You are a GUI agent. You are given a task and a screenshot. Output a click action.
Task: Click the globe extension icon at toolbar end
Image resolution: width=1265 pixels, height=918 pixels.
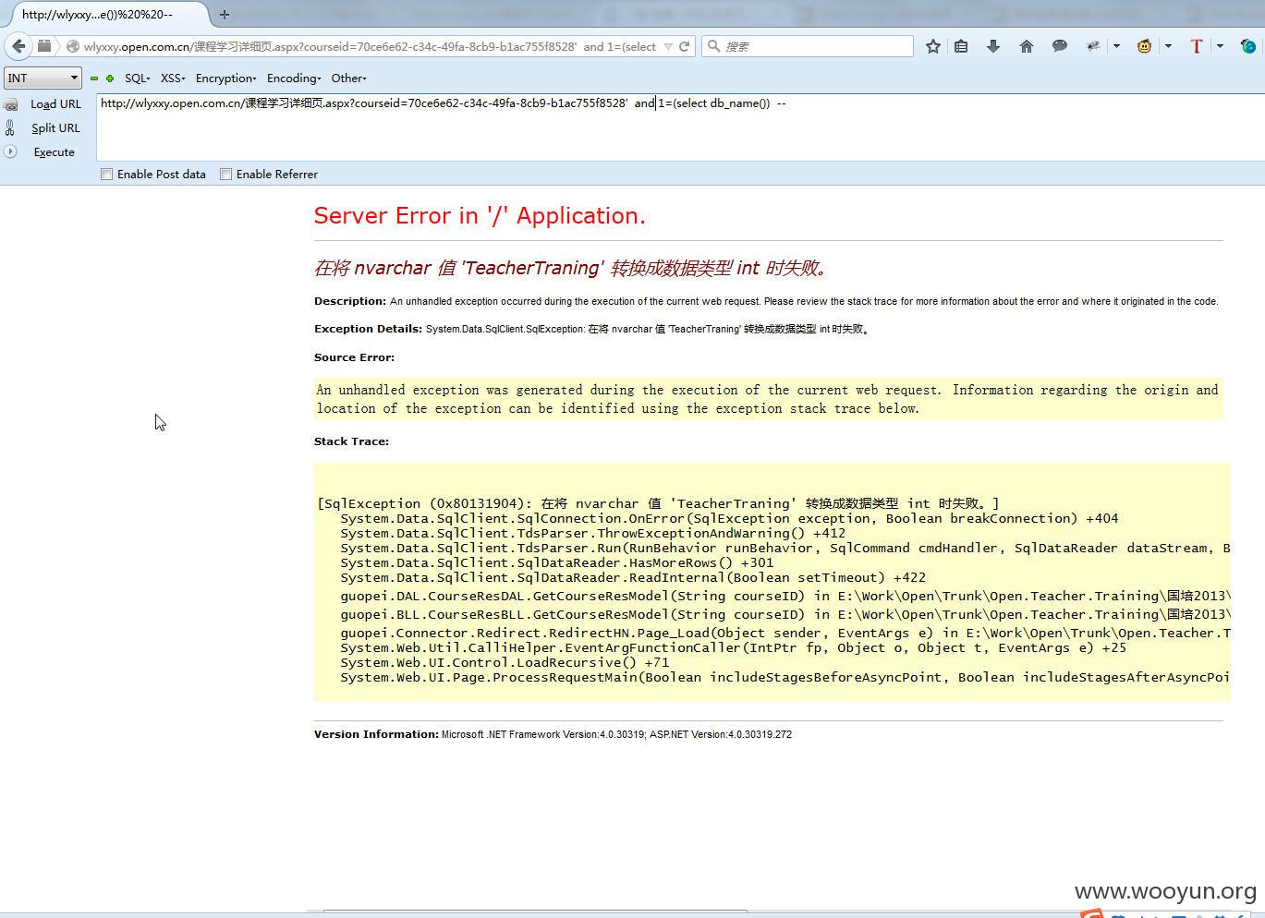(x=1248, y=46)
